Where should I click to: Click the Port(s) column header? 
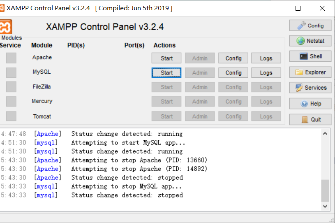click(134, 45)
